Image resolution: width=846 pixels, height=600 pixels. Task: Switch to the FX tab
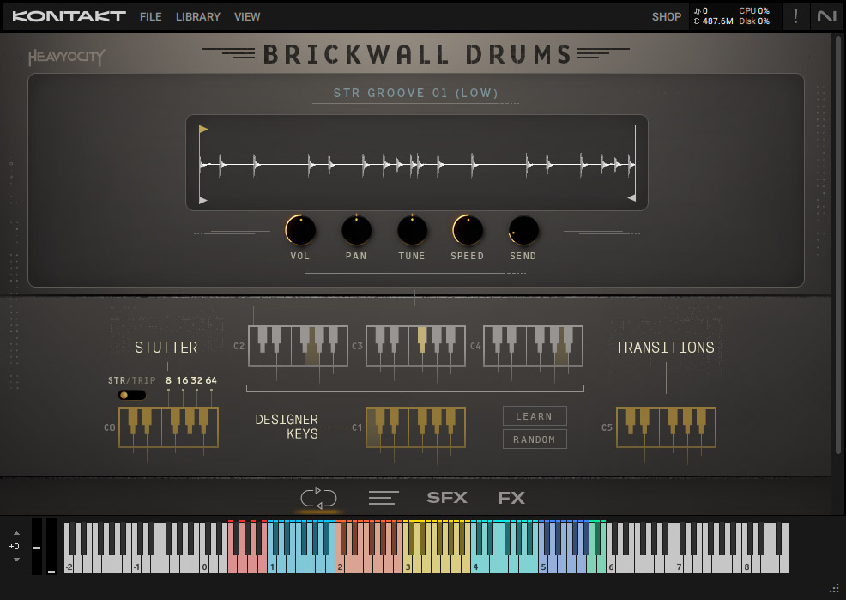[x=511, y=498]
